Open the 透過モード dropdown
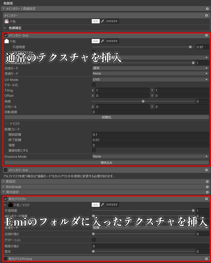The width and height of the screenshot is (211, 263). [x=150, y=73]
